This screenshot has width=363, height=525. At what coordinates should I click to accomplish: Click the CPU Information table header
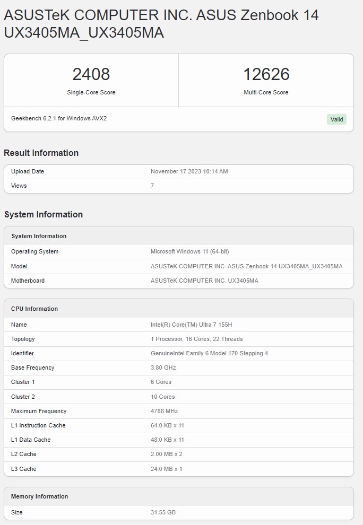point(34,309)
